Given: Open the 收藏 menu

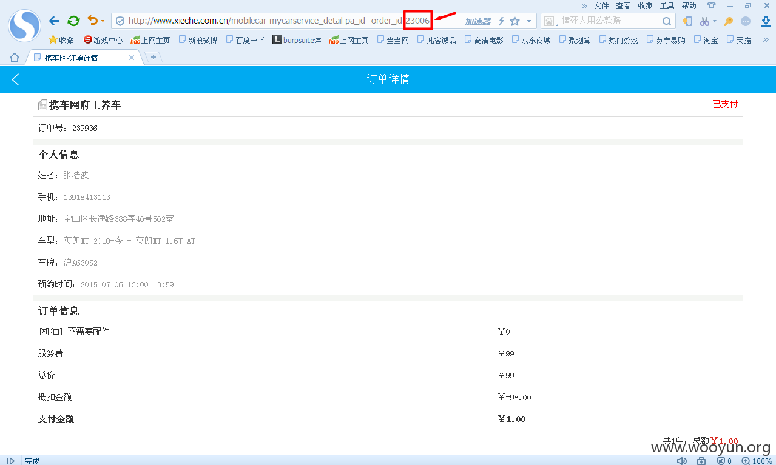Looking at the screenshot, I should point(645,5).
